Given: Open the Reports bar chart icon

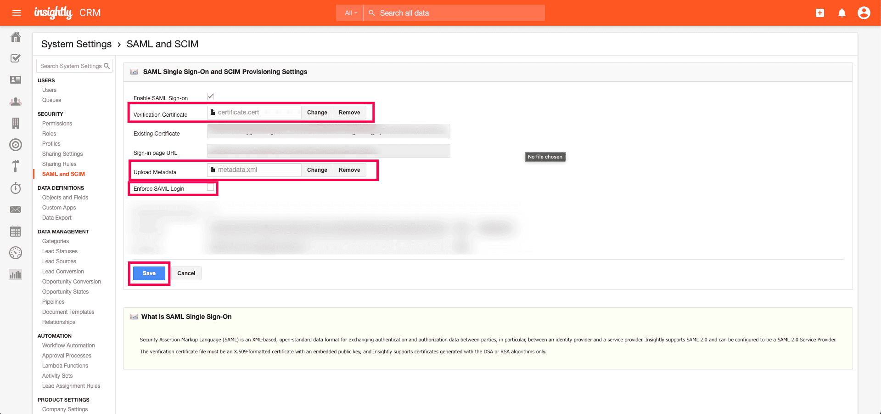Looking at the screenshot, I should coord(15,274).
